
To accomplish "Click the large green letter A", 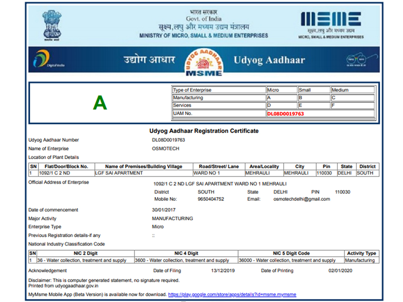I will point(100,102).
